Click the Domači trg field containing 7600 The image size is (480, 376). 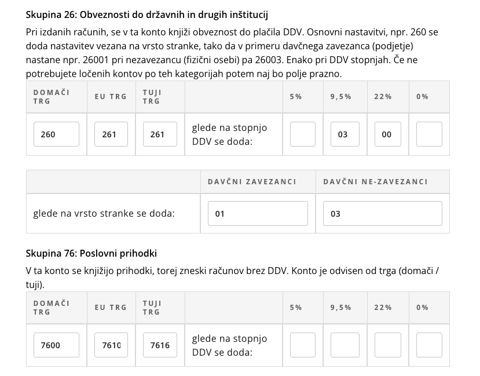(x=56, y=345)
